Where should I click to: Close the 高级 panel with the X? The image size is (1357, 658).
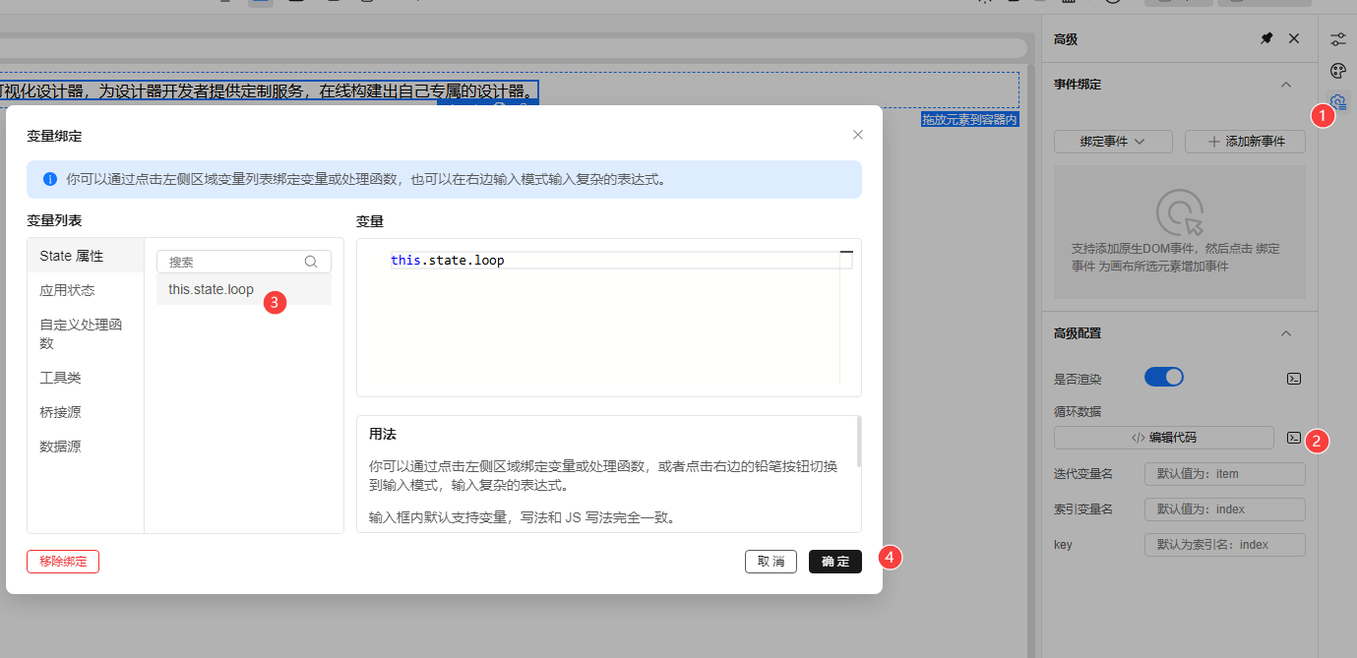click(x=1294, y=38)
